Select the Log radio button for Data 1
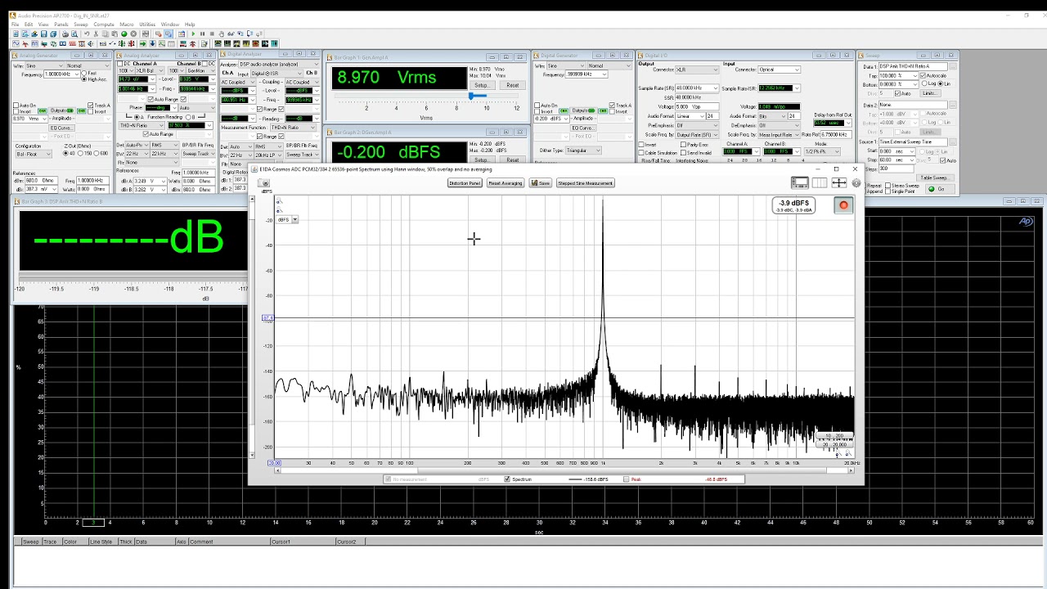 pyautogui.click(x=924, y=83)
